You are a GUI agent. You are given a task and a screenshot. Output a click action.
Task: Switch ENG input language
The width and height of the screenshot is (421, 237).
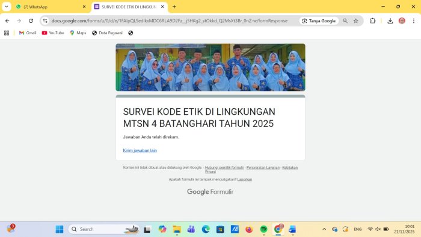(x=358, y=229)
